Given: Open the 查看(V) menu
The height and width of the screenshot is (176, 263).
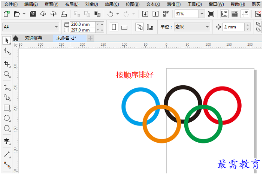Looking at the screenshot, I should (x=51, y=4).
